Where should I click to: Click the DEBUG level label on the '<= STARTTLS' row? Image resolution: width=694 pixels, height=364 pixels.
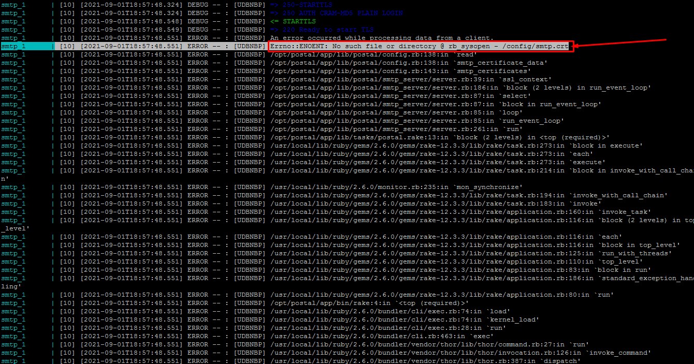pos(198,21)
